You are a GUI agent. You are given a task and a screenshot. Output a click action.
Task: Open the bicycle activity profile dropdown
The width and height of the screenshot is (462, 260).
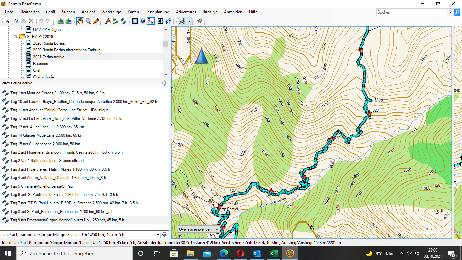tap(189, 21)
